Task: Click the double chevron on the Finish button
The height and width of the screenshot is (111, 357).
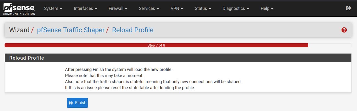Action: coord(71,103)
